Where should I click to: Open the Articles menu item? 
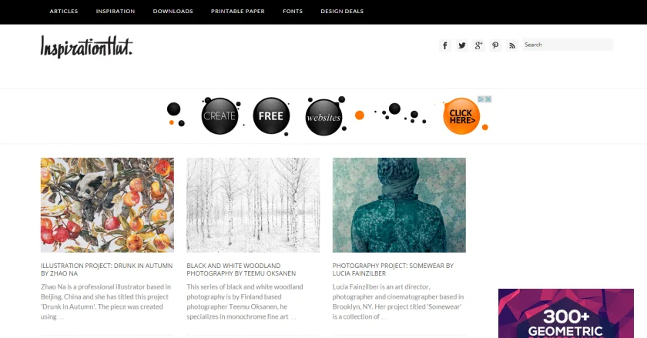point(63,11)
